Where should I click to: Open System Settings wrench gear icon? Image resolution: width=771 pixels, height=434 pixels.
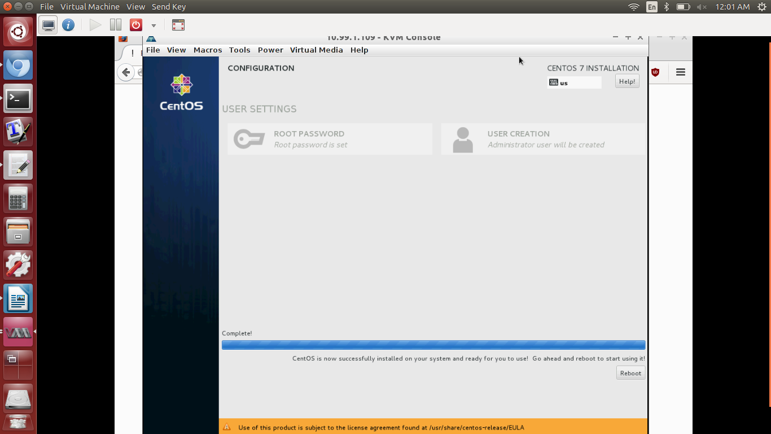coord(18,266)
